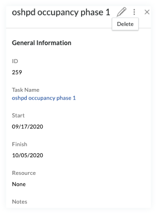The height and width of the screenshot is (214, 157).
Task: Click the Resource label
Action: pos(24,173)
